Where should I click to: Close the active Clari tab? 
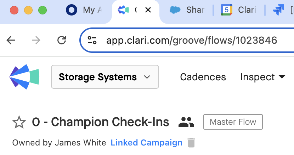[148, 10]
